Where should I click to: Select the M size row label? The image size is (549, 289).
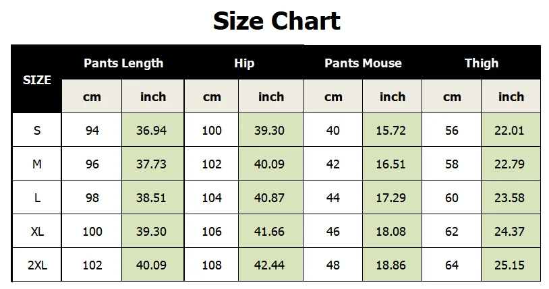tap(37, 164)
